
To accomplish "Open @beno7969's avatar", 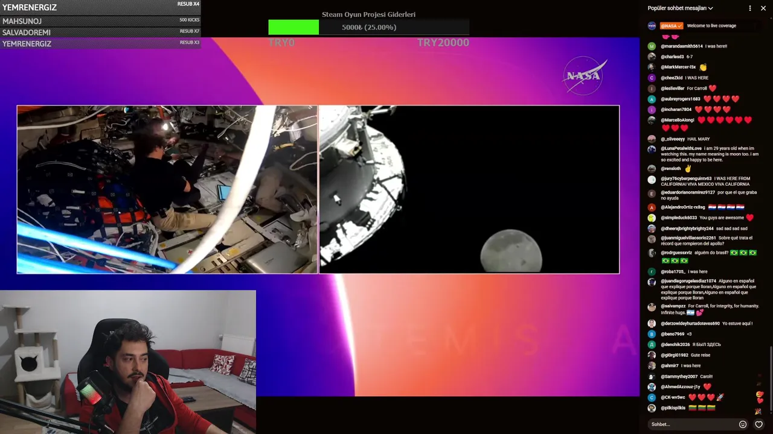I will point(652,334).
